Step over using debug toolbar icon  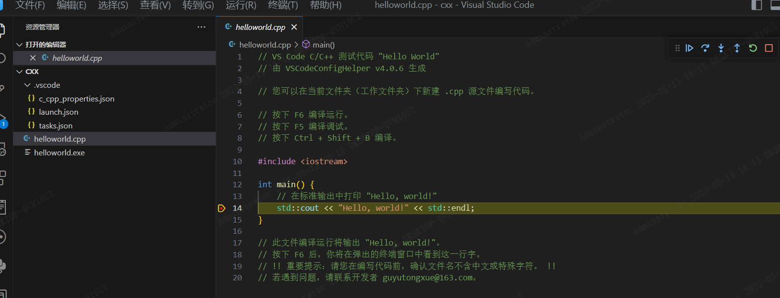705,48
